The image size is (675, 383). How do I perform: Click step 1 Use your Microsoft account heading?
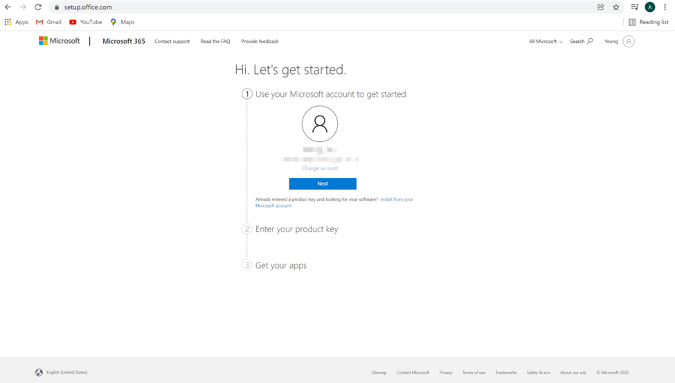coord(331,94)
